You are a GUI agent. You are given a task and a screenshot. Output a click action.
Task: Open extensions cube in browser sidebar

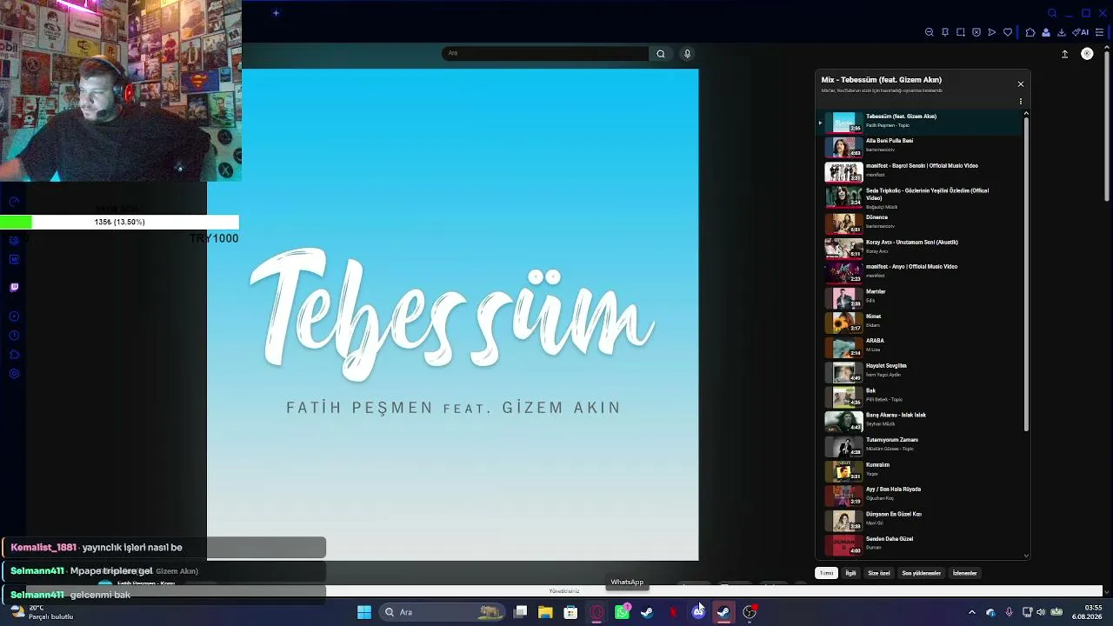pyautogui.click(x=14, y=355)
